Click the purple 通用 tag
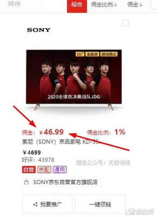This screenshot has width=161, height=217. click(60, 170)
